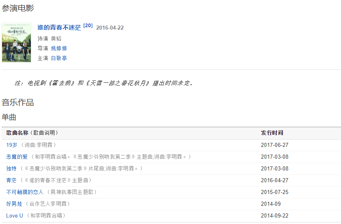Image resolution: width=341 pixels, height=224 pixels.
Task: Open lead actor 白敬亭 link
Action: tap(59, 58)
